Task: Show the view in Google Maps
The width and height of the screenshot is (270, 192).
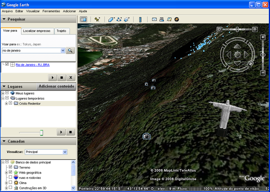Action: click(x=169, y=19)
